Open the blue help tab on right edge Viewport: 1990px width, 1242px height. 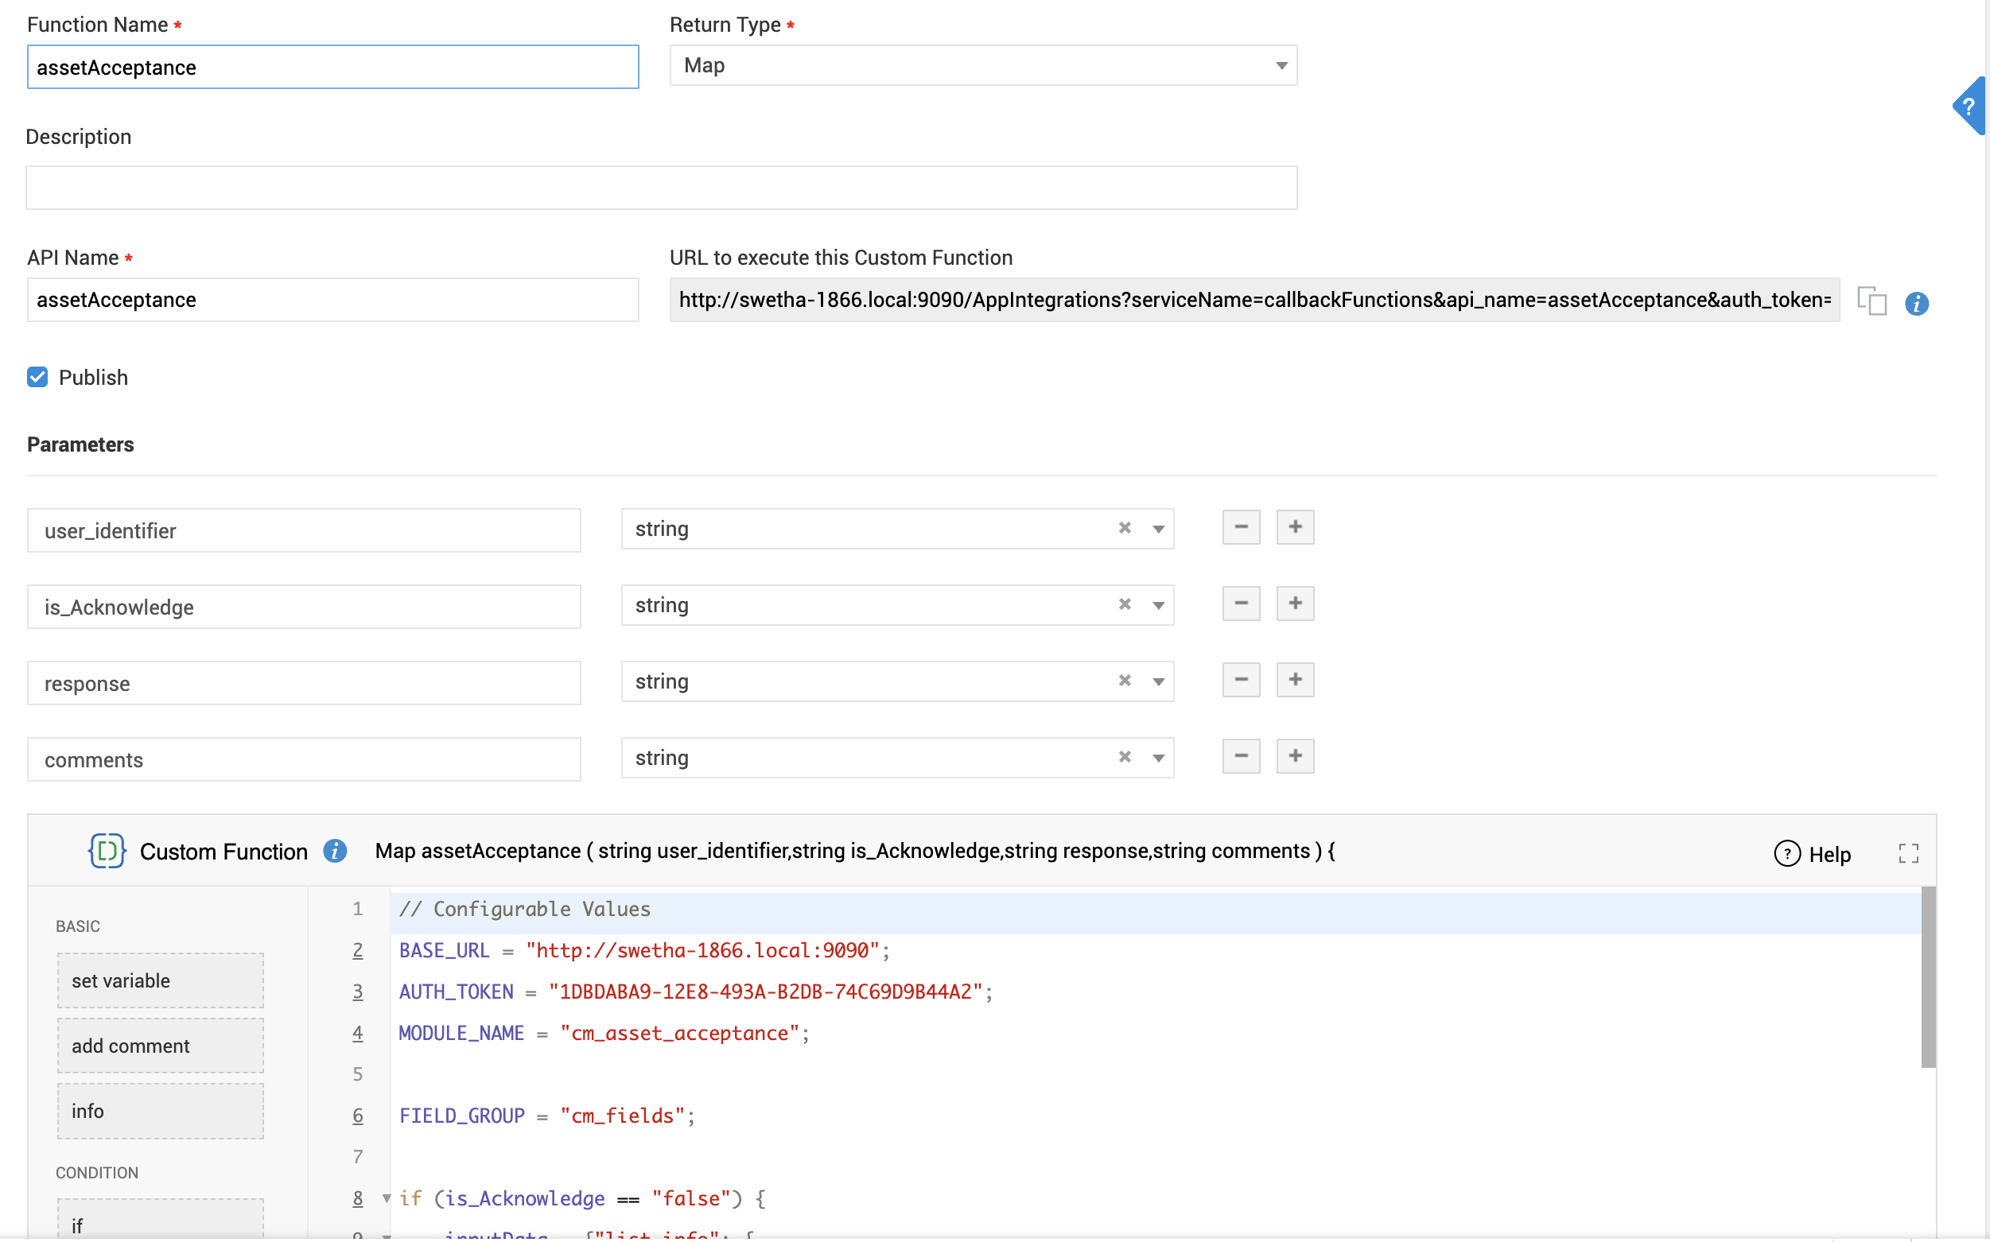[1970, 106]
